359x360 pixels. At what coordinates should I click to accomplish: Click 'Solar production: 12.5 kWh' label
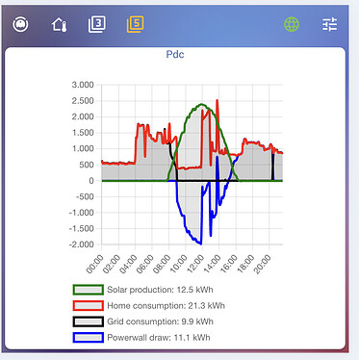160,290
